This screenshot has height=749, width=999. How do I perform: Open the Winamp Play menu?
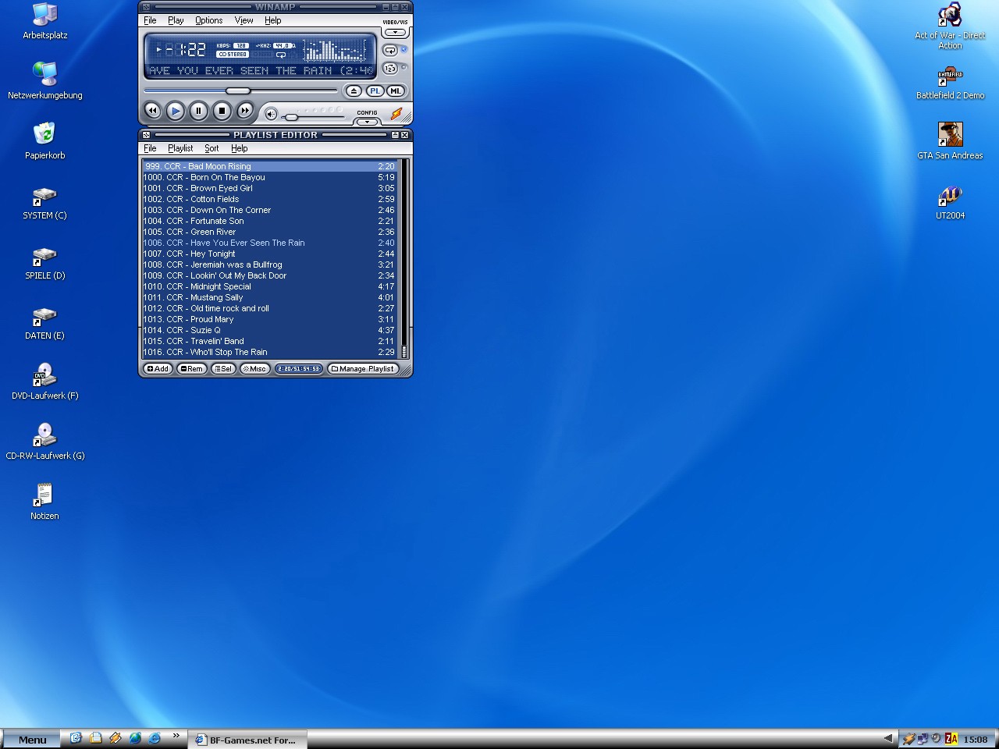pyautogui.click(x=176, y=20)
